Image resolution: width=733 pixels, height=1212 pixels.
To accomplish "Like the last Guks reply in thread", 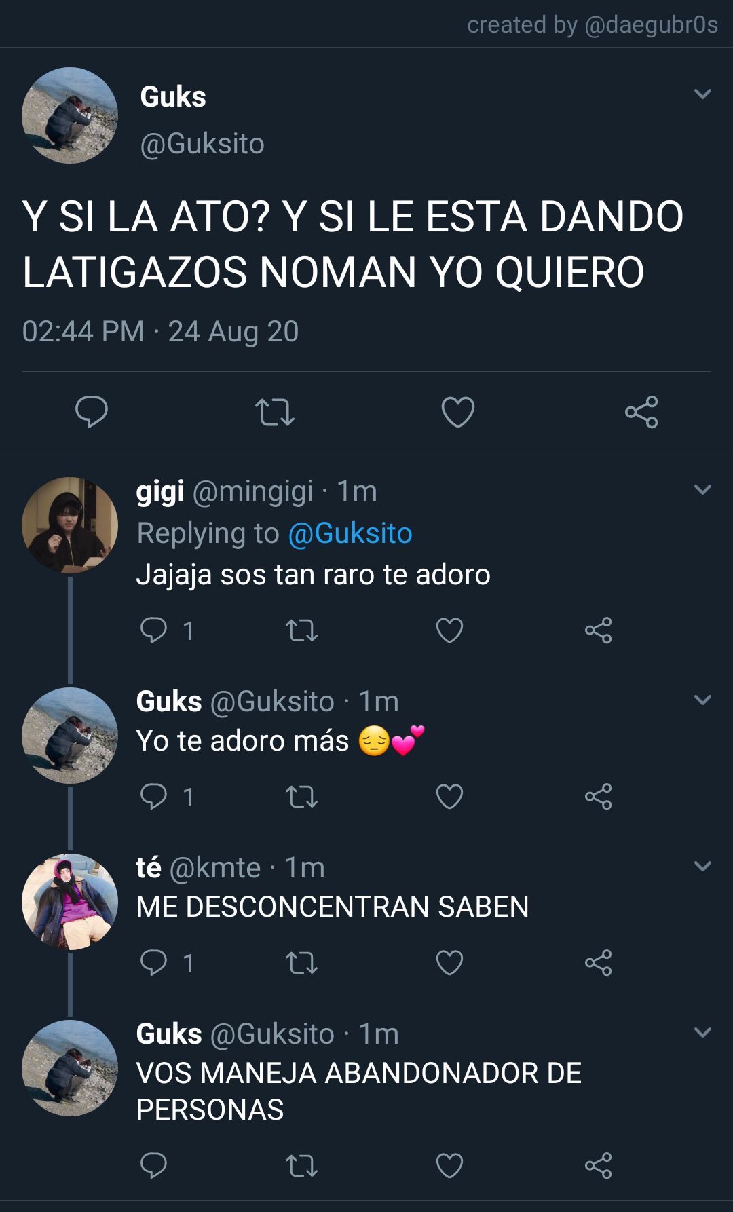I will tap(449, 1166).
